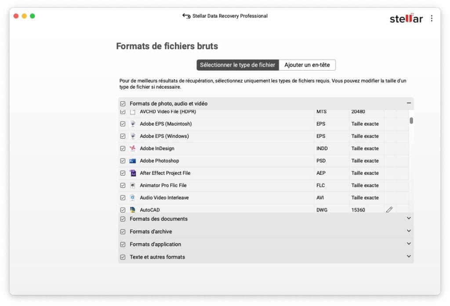Go back to Stellar Data Recovery Professional
This screenshot has height=306, width=450.
coord(185,16)
